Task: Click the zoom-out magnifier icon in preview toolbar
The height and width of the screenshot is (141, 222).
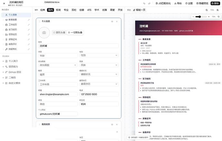Action: click(x=207, y=10)
